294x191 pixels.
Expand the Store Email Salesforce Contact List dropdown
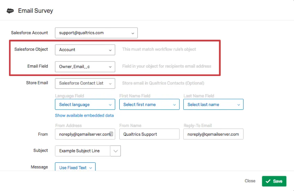[85, 83]
